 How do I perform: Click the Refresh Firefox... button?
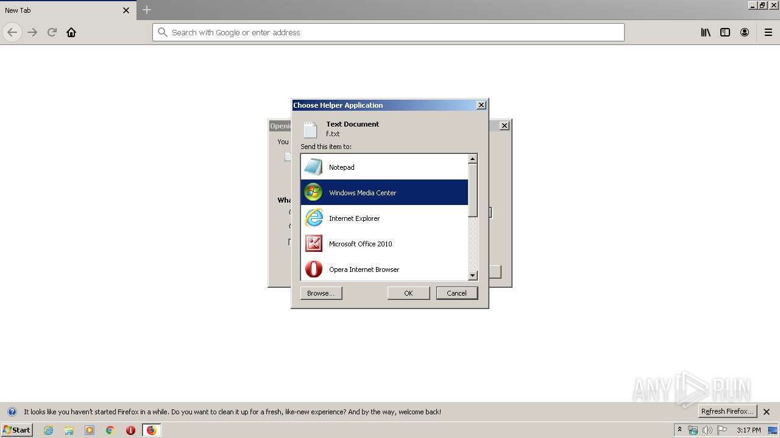pos(727,412)
